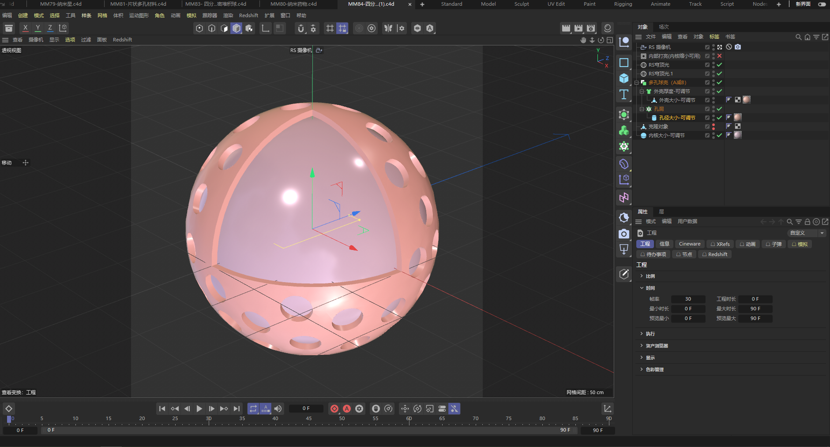Screen dimensions: 830x447
Task: Toggle the loop playback button
Action: pyautogui.click(x=253, y=409)
